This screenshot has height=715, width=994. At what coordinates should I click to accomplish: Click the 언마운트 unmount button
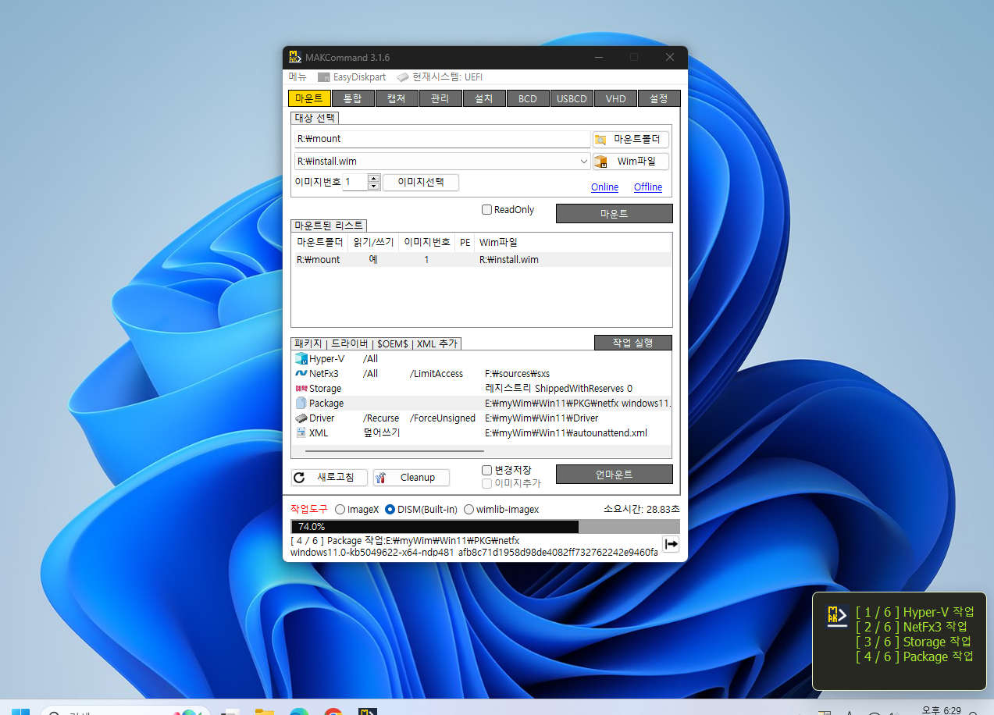614,474
